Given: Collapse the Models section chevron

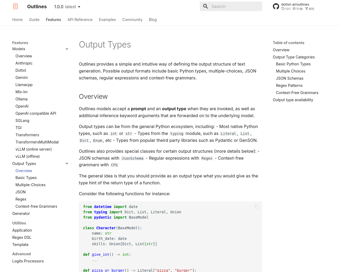Looking at the screenshot, I should click(67, 49).
